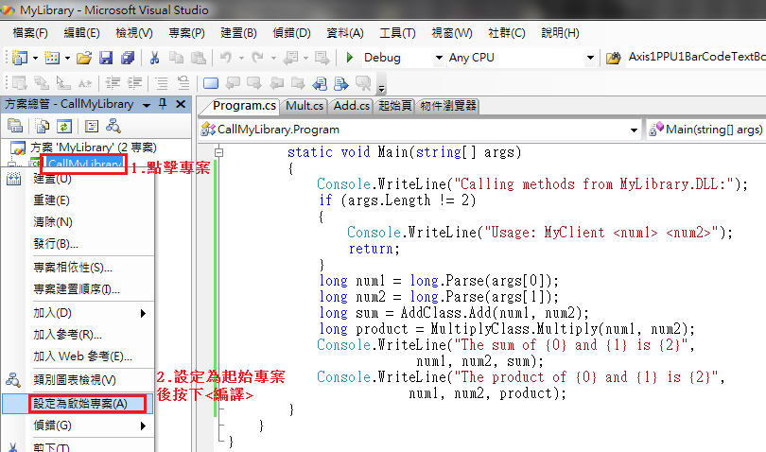Open the 專案(P) menu
Viewport: 766px width, 452px height.
coord(186,33)
